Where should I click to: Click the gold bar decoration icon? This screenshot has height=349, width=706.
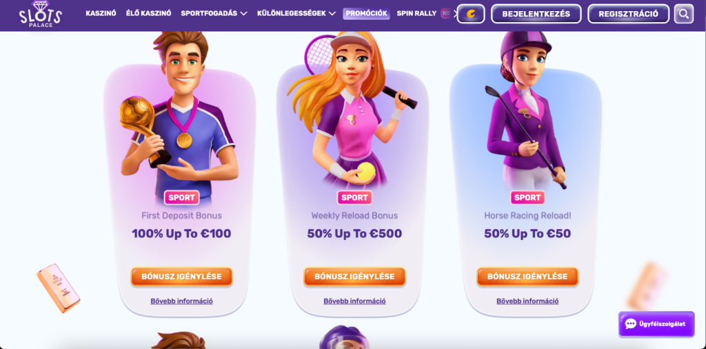pos(58,288)
